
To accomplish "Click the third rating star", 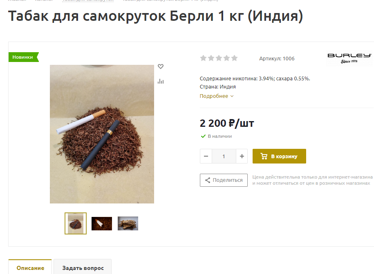I will coord(219,58).
